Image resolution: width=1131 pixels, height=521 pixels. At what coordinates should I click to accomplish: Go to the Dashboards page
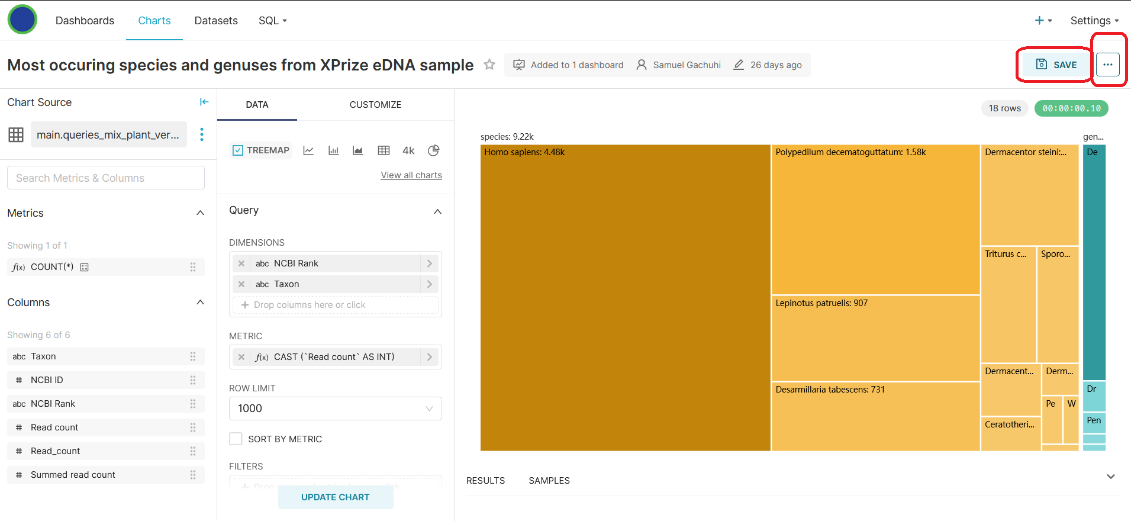tap(85, 20)
